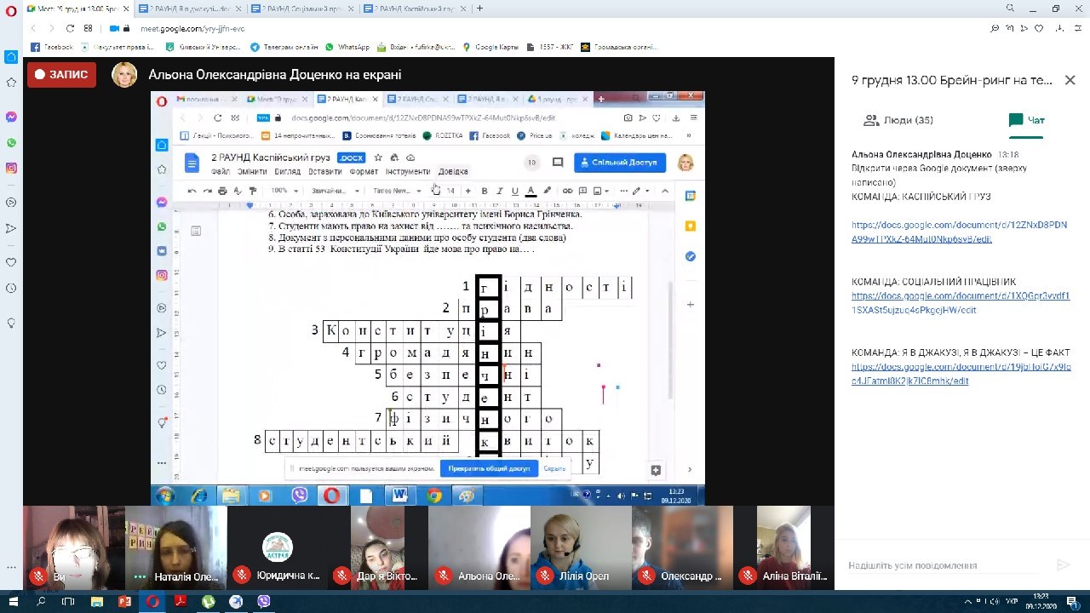
Task: Open the Соціальний працівник team document link
Action: pos(960,303)
